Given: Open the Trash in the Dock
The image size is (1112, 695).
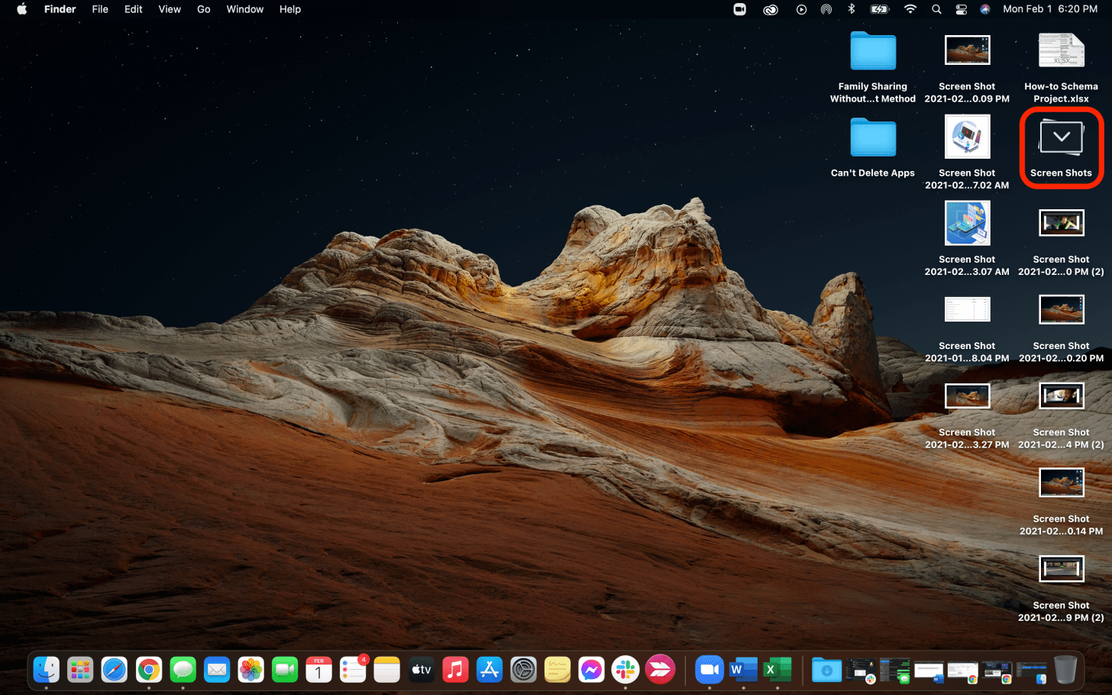Looking at the screenshot, I should click(1065, 671).
